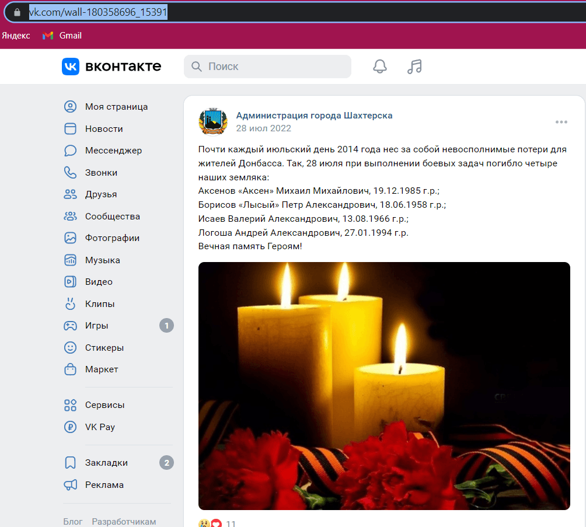
Task: Click the Закладки counter badge 2
Action: point(167,463)
